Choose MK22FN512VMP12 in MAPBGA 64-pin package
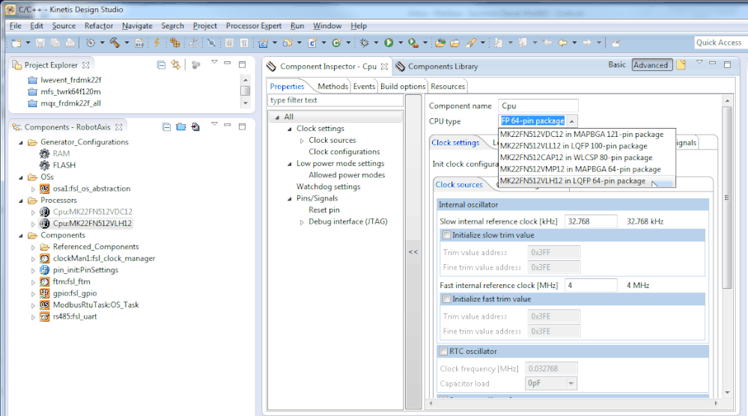Screen dimensions: 748x416 (586, 169)
